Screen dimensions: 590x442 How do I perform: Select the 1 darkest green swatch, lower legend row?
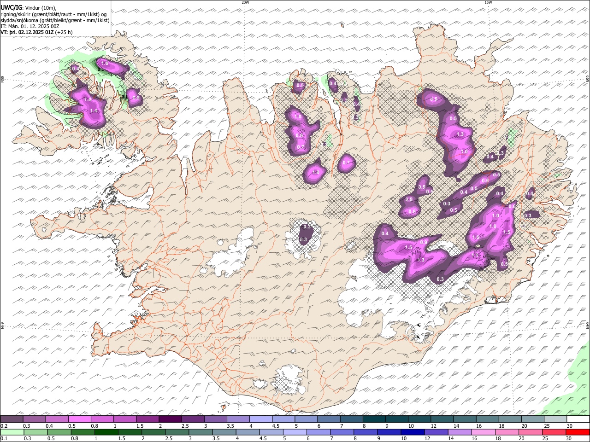106,432
